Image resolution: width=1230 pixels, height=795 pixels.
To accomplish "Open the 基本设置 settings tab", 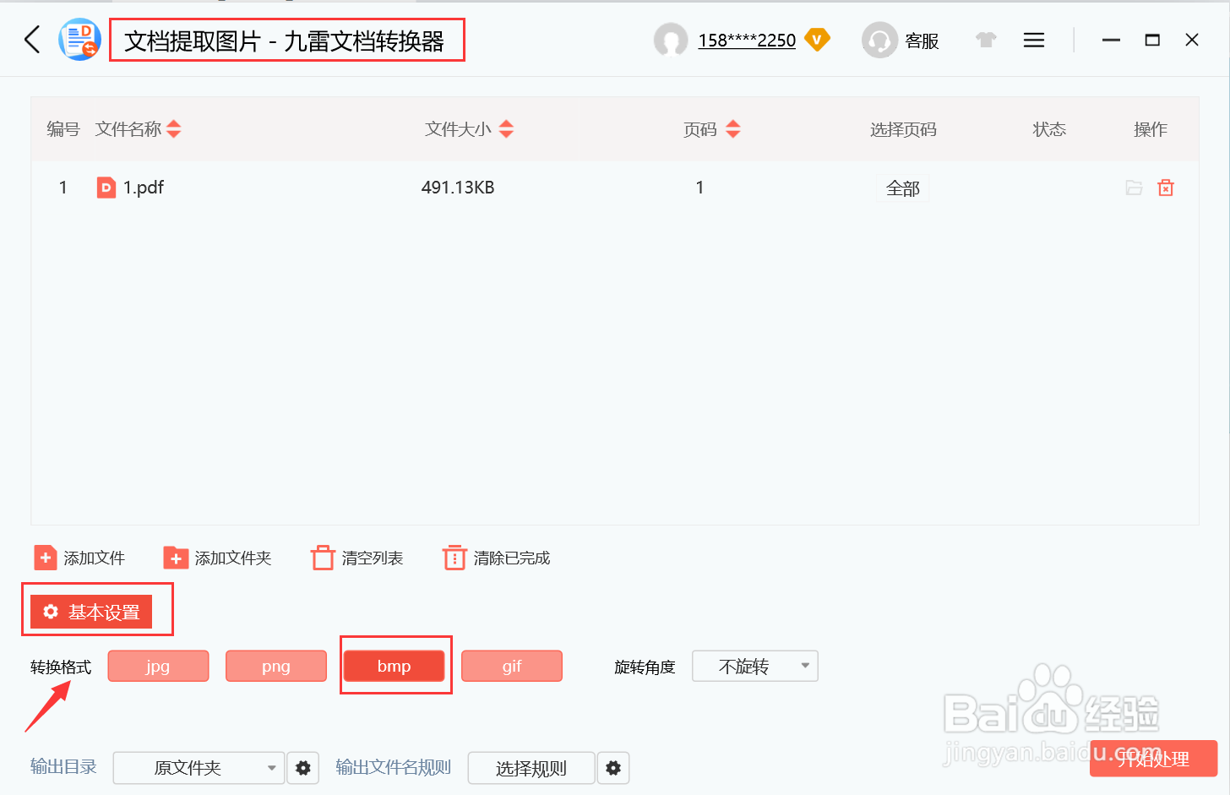I will tap(91, 612).
